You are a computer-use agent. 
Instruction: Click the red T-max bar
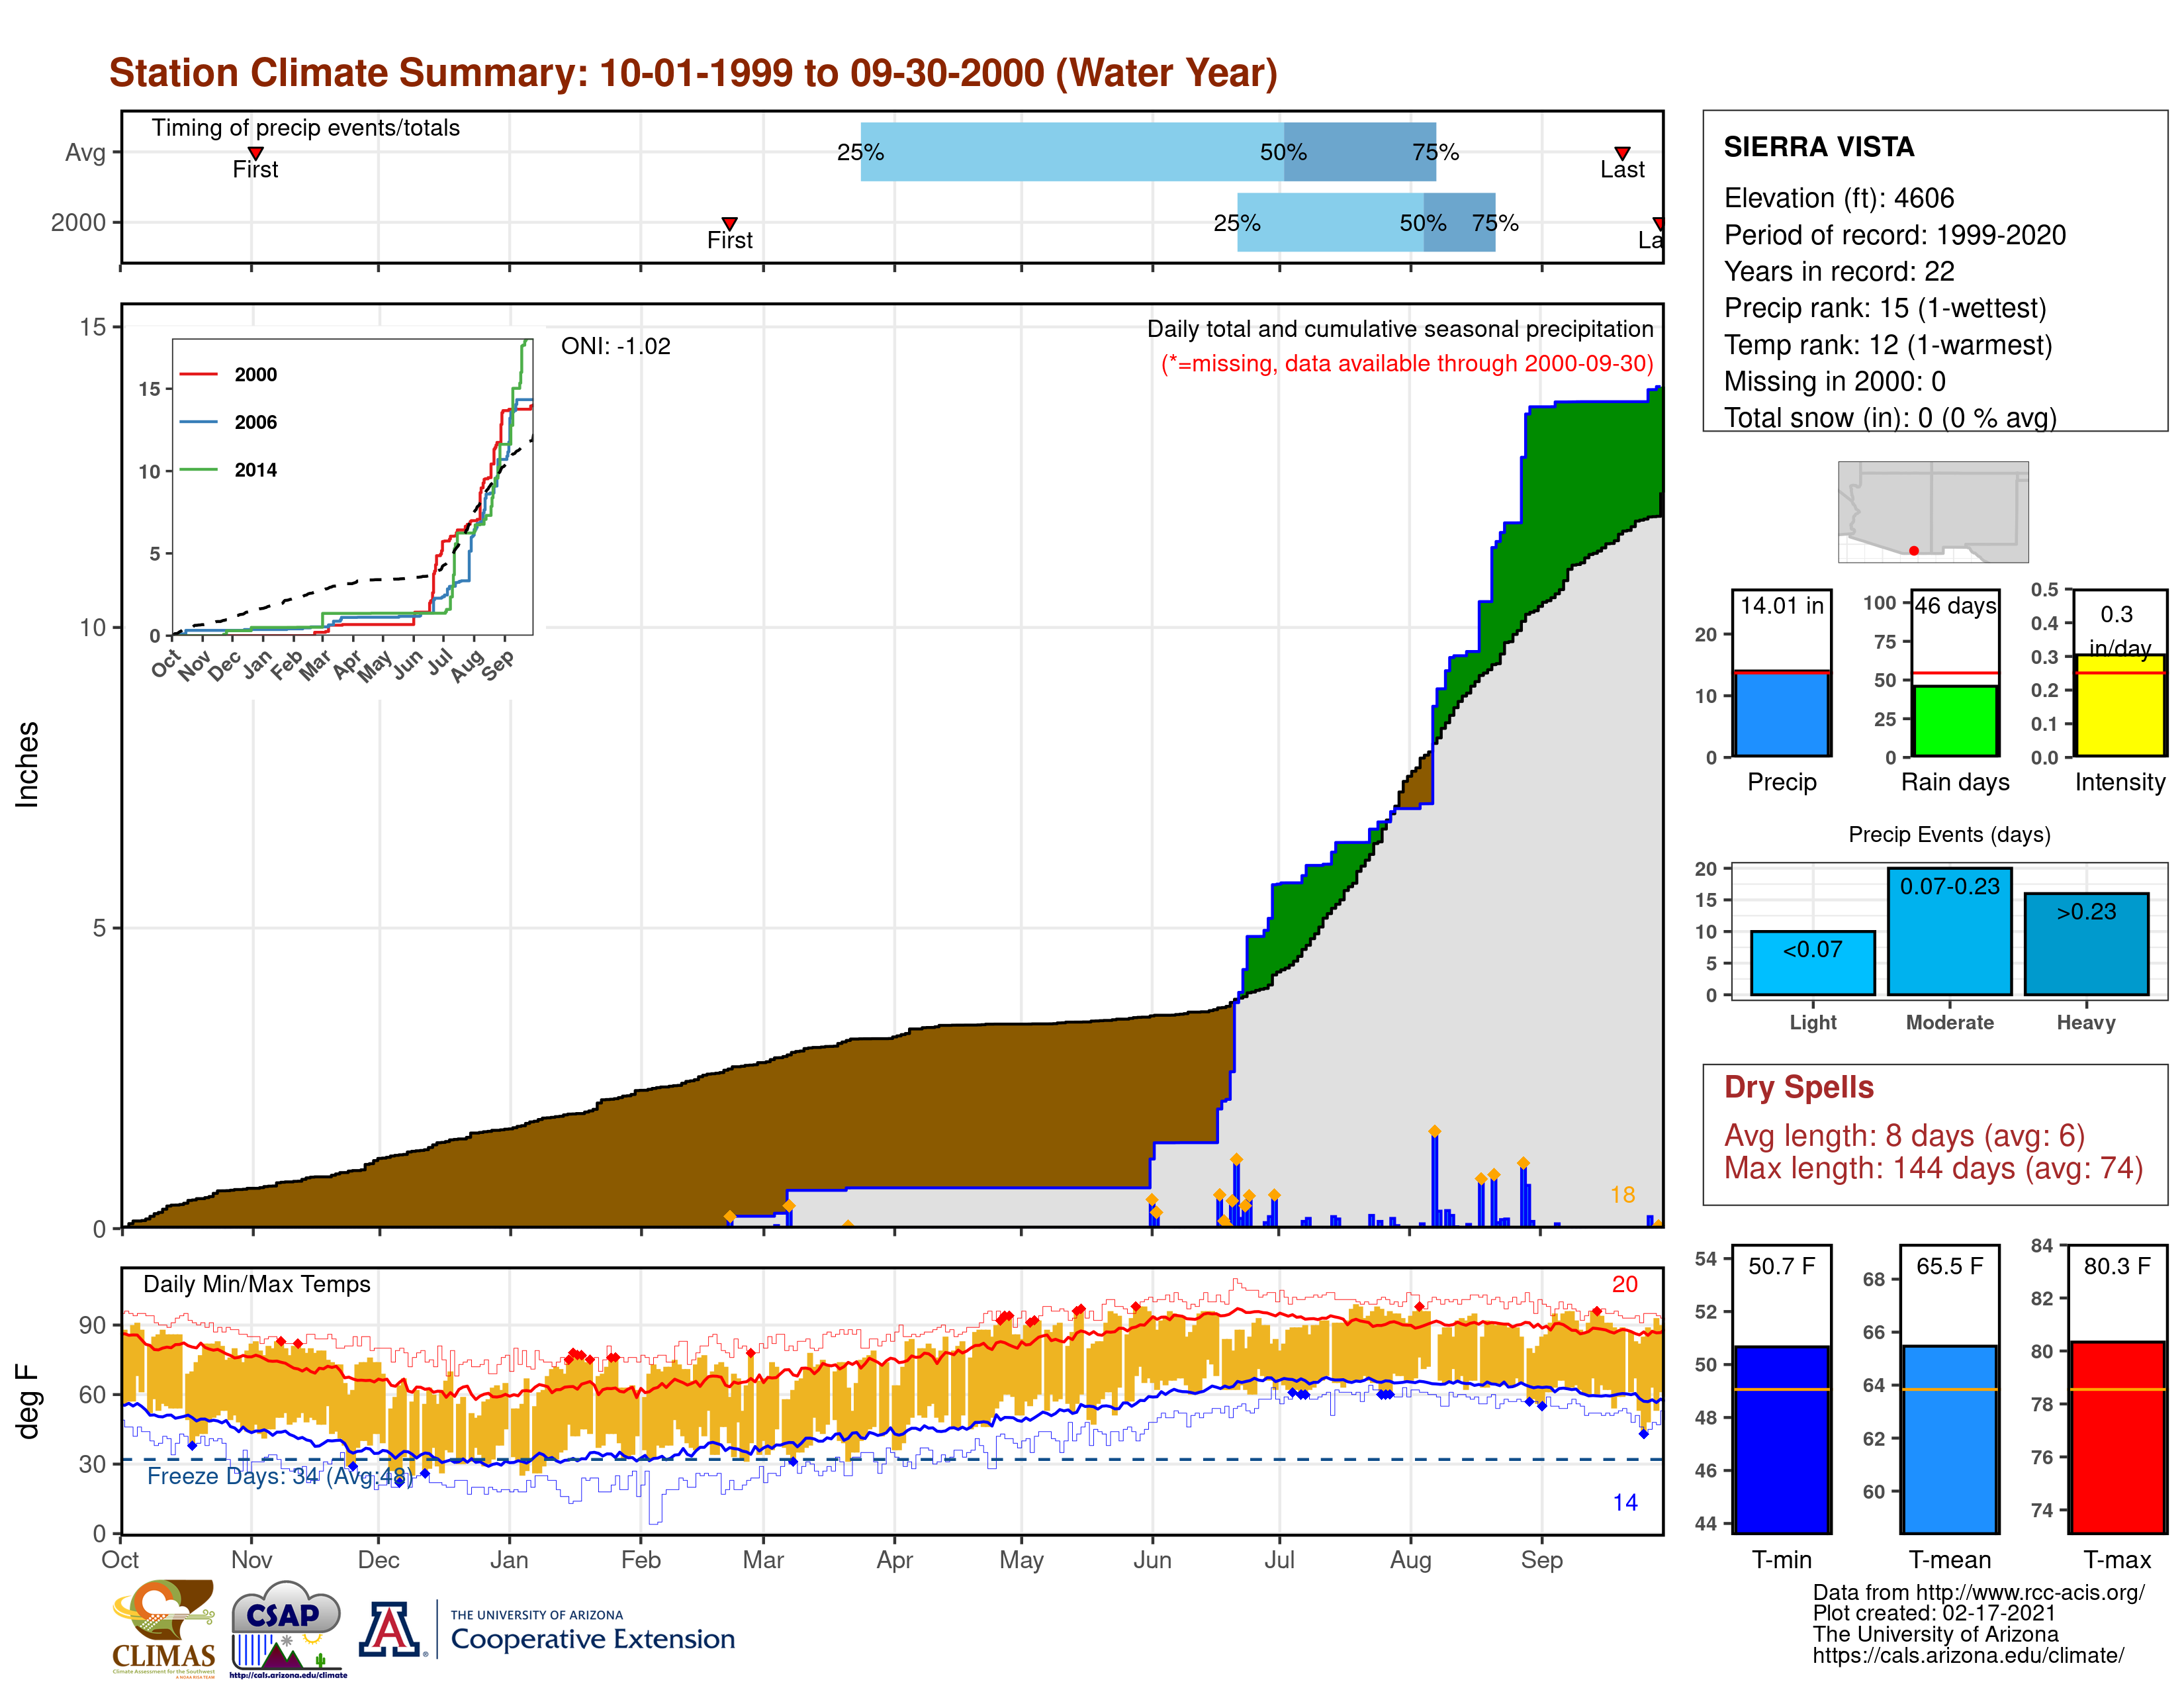click(x=2118, y=1437)
